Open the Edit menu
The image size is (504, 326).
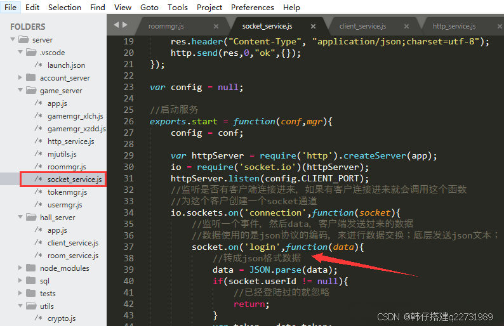coord(32,7)
